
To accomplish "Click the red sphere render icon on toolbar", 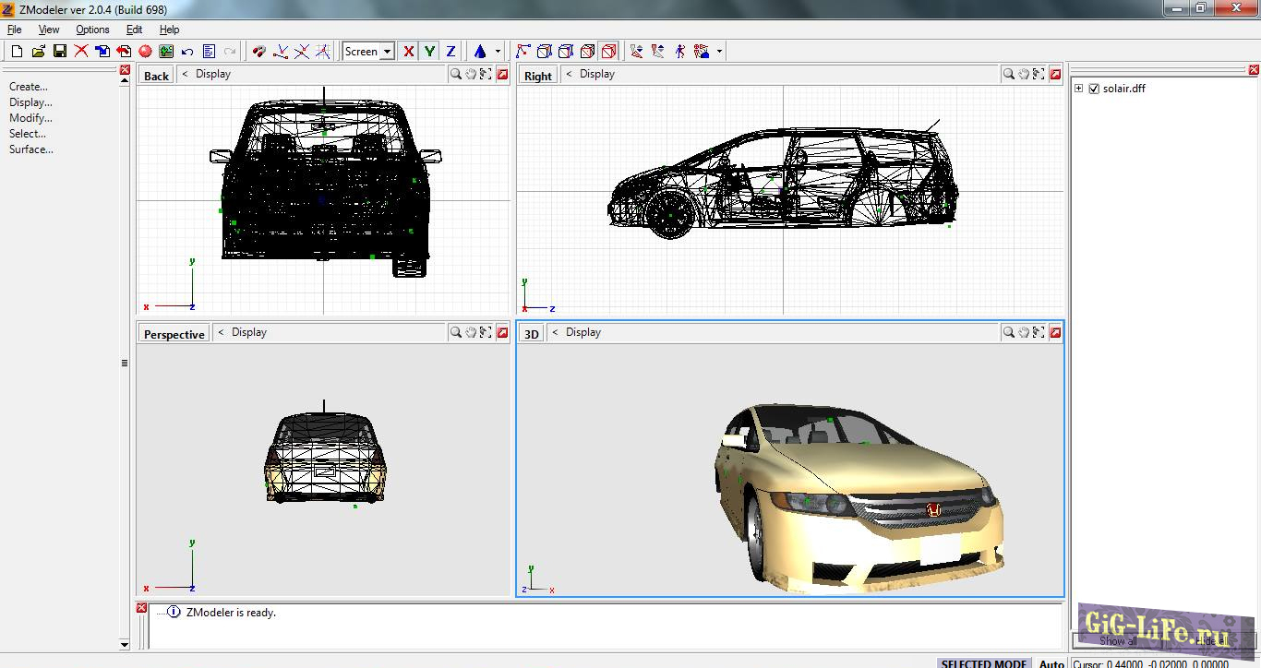I will point(144,51).
